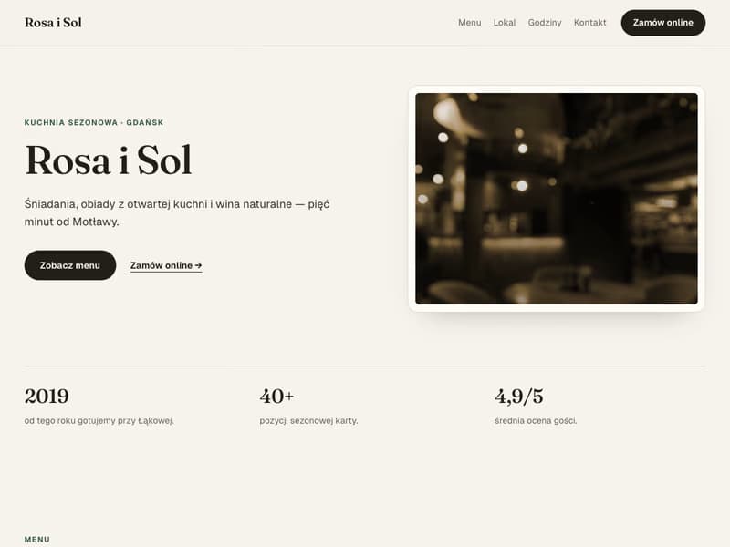Click the Kuchnia sezonowa · Gdańsk label
The width and height of the screenshot is (730, 547).
[94, 122]
